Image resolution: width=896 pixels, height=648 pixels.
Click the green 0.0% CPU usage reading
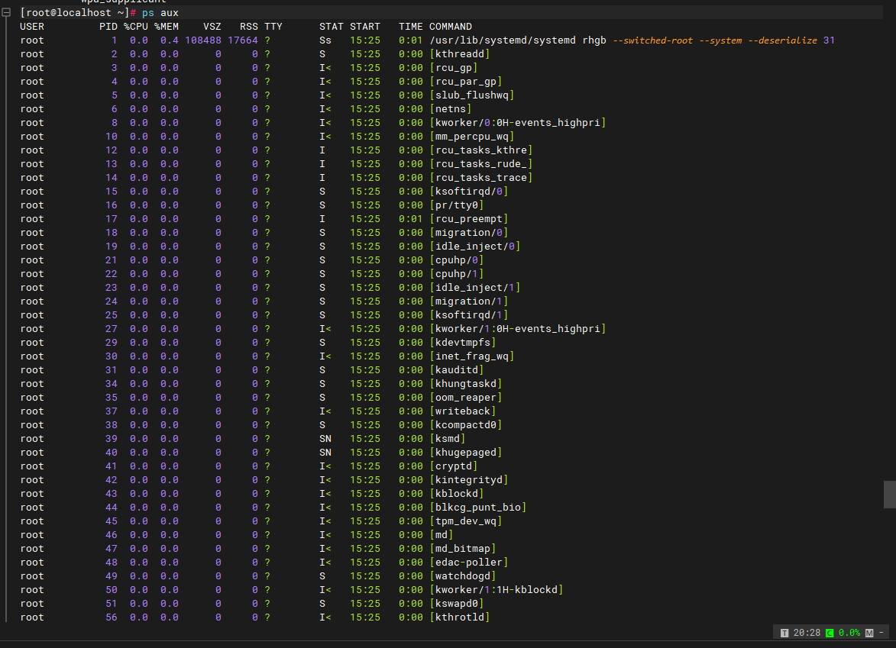(849, 633)
